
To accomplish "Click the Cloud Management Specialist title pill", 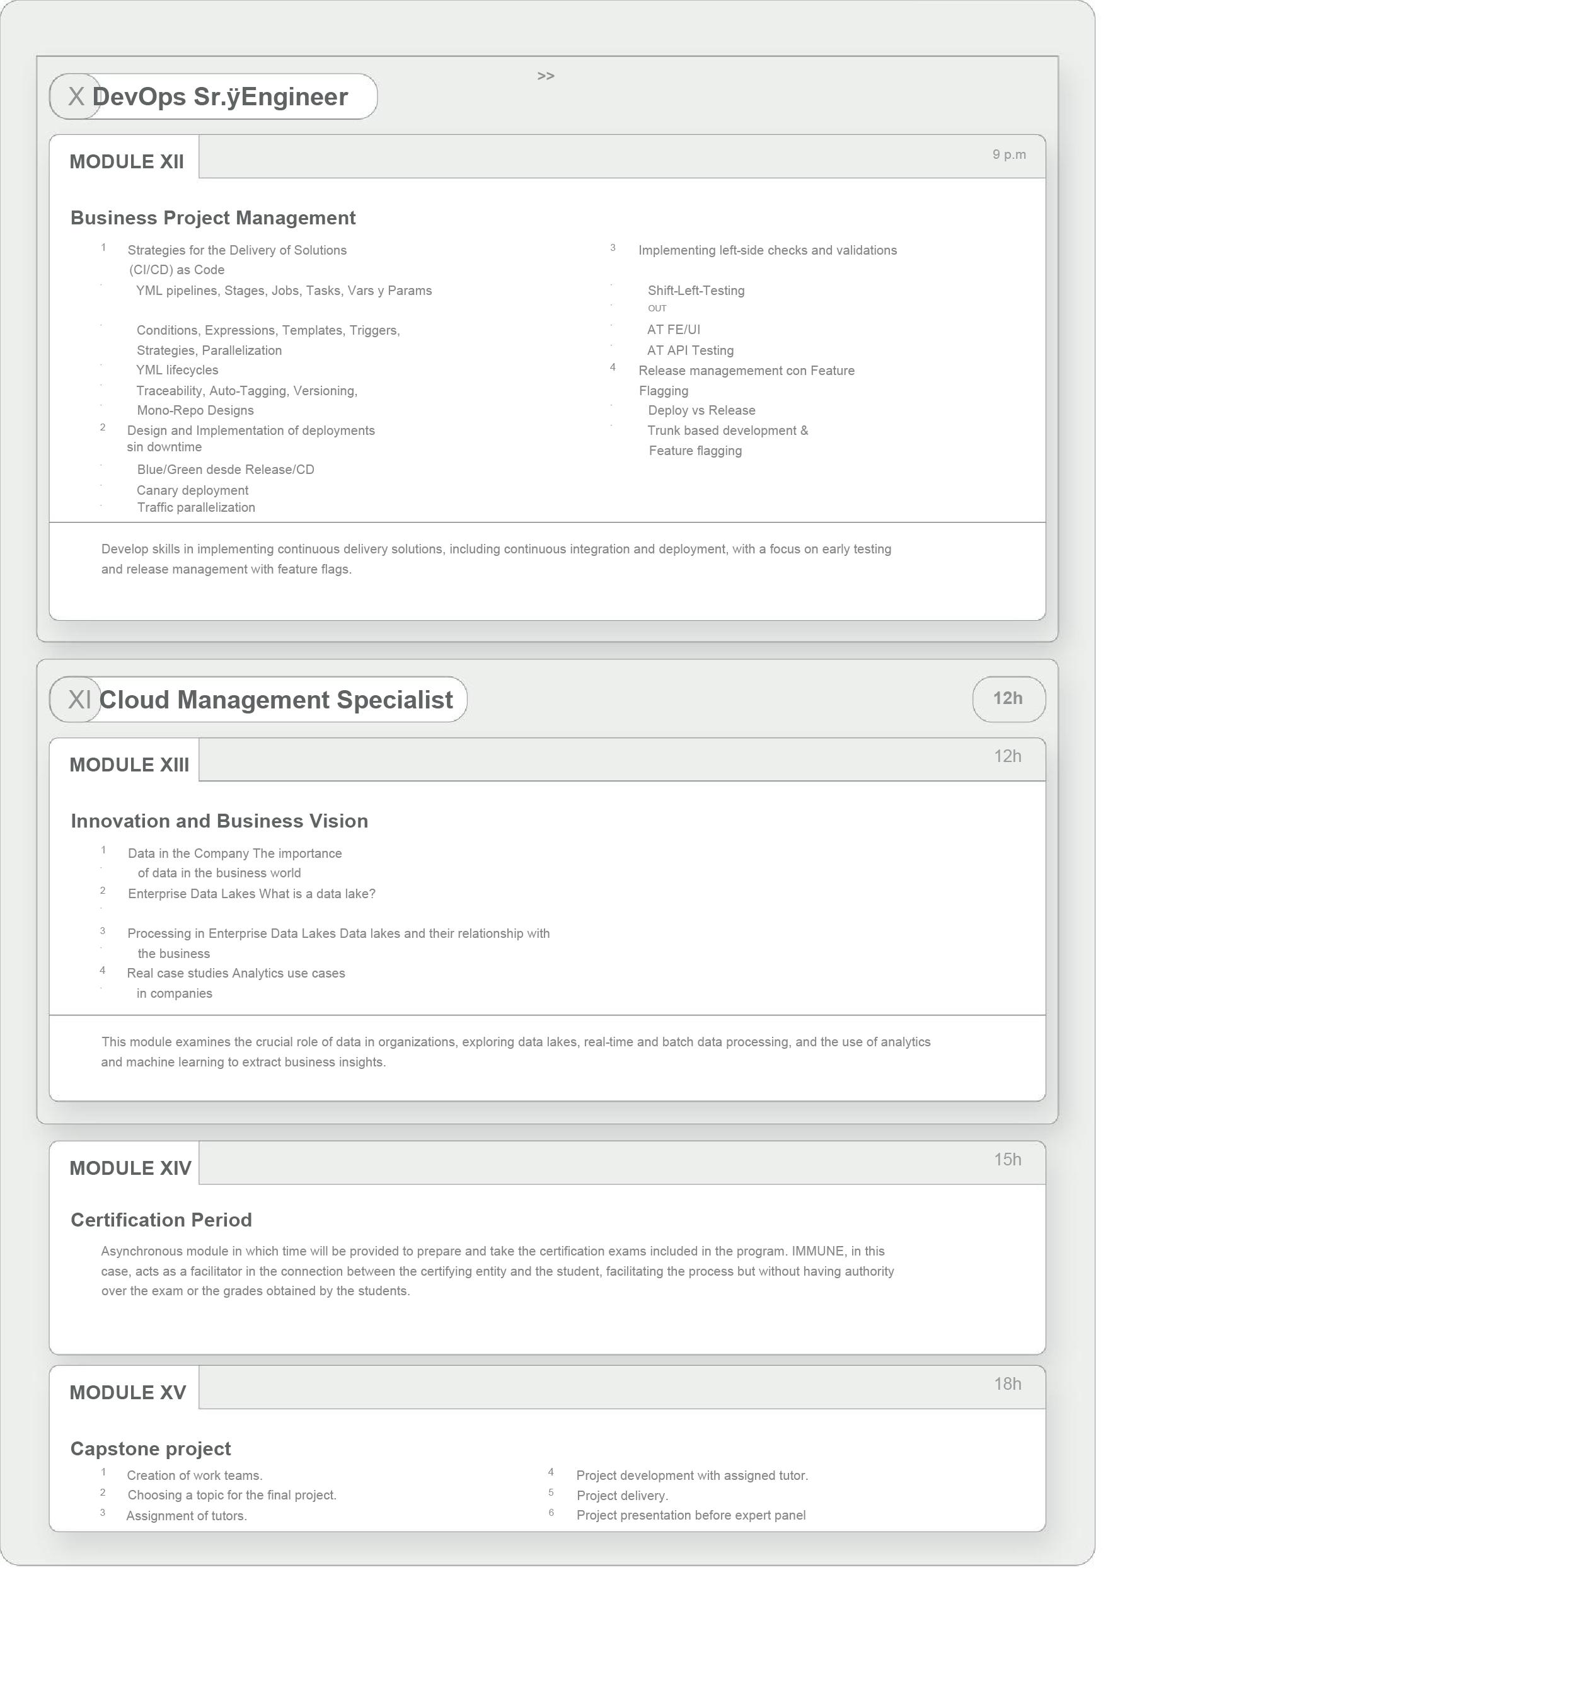I will coord(276,700).
